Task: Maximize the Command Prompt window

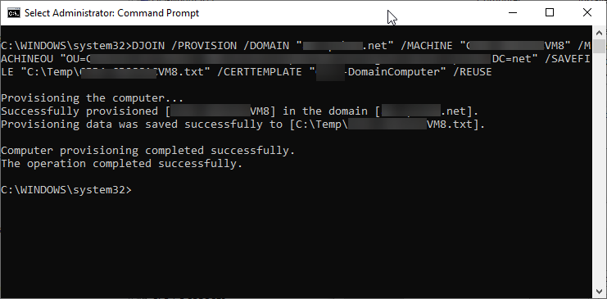Action: (x=550, y=13)
